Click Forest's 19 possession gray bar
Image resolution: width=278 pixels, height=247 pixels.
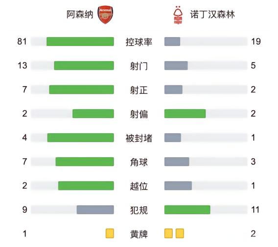coord(172,41)
